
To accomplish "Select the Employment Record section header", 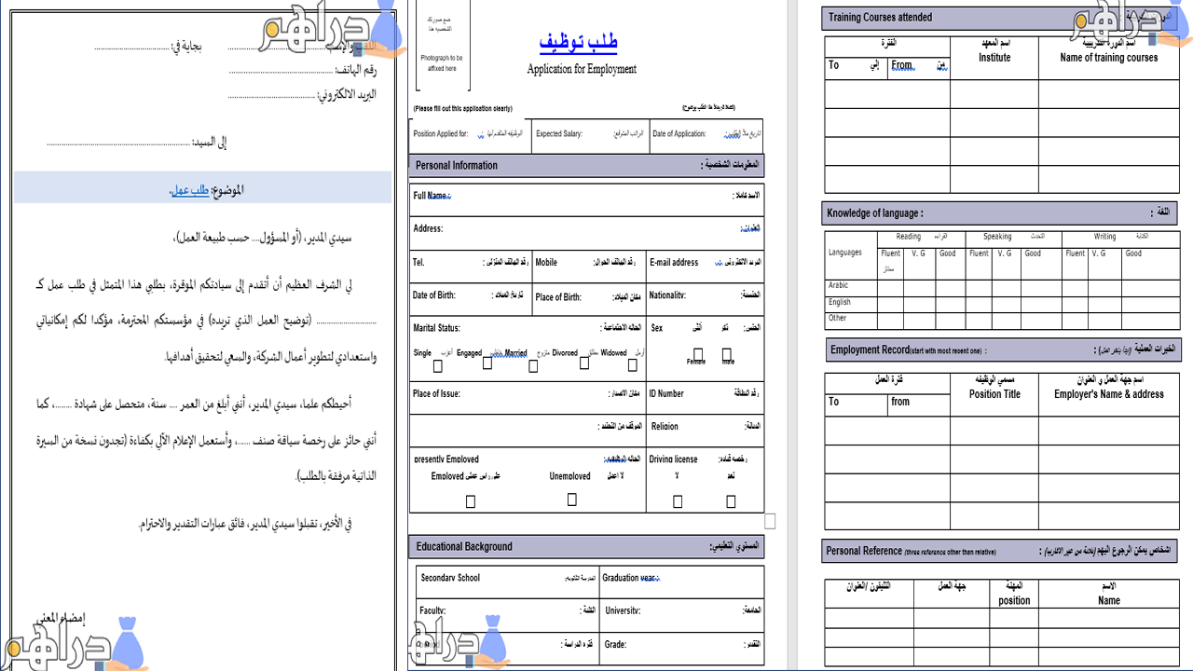I will [1002, 350].
